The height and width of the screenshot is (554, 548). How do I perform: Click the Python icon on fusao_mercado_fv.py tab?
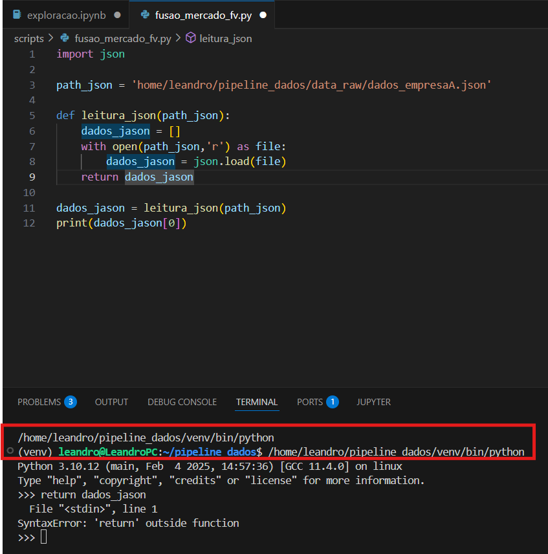[145, 15]
